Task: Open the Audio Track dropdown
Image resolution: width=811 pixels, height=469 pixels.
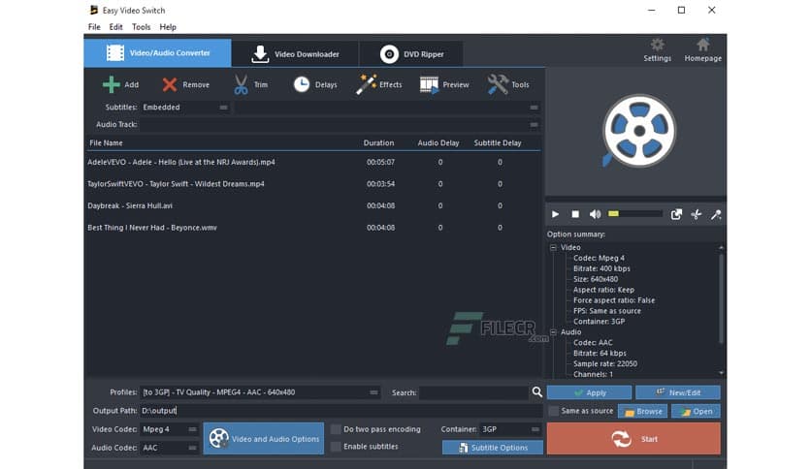Action: (x=341, y=124)
